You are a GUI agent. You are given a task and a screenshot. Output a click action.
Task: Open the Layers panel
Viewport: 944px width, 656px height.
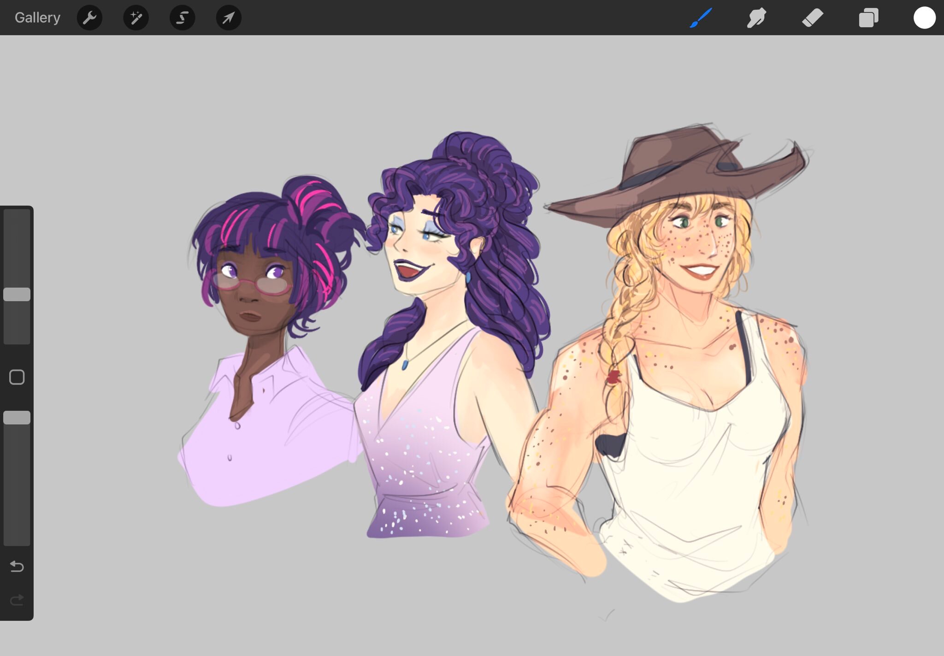click(x=868, y=18)
